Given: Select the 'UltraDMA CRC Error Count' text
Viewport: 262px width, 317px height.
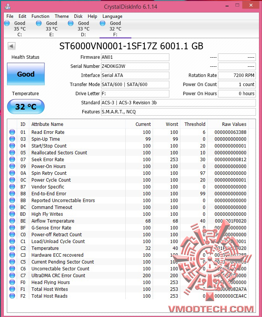Looking at the screenshot, I should [58, 276].
